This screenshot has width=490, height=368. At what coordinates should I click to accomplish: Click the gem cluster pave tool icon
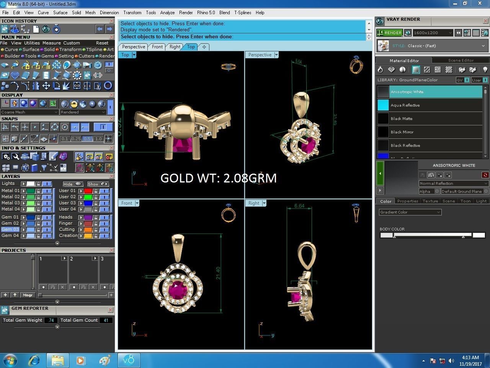click(57, 65)
